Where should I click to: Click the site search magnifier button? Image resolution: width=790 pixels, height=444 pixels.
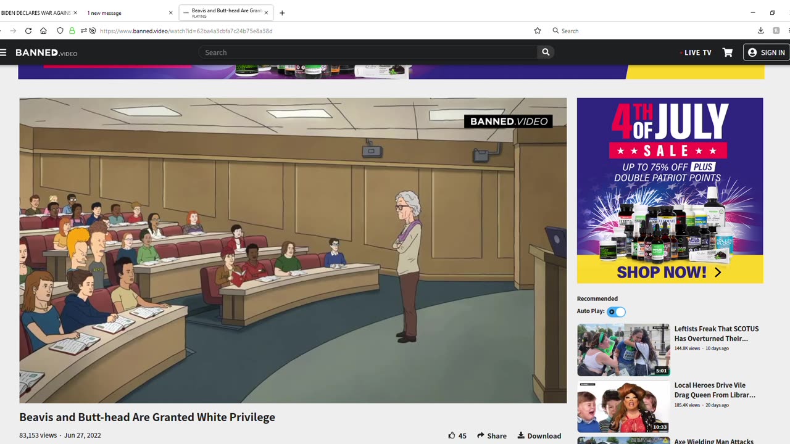[x=546, y=52]
